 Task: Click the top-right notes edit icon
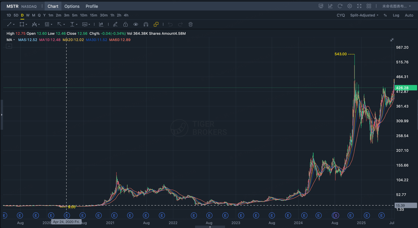[330, 6]
